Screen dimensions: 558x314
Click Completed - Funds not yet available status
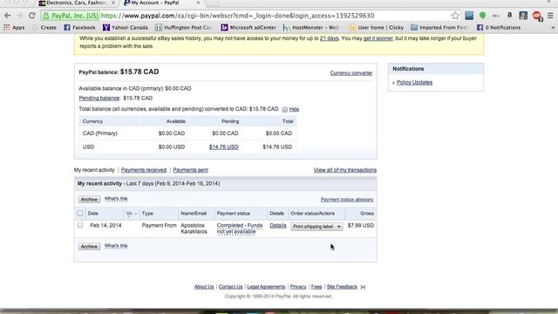[240, 229]
